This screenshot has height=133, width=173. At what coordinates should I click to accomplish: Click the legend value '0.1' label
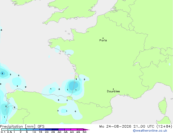(x=3, y=132)
